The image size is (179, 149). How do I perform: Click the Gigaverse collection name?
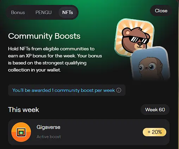[x=48, y=127]
